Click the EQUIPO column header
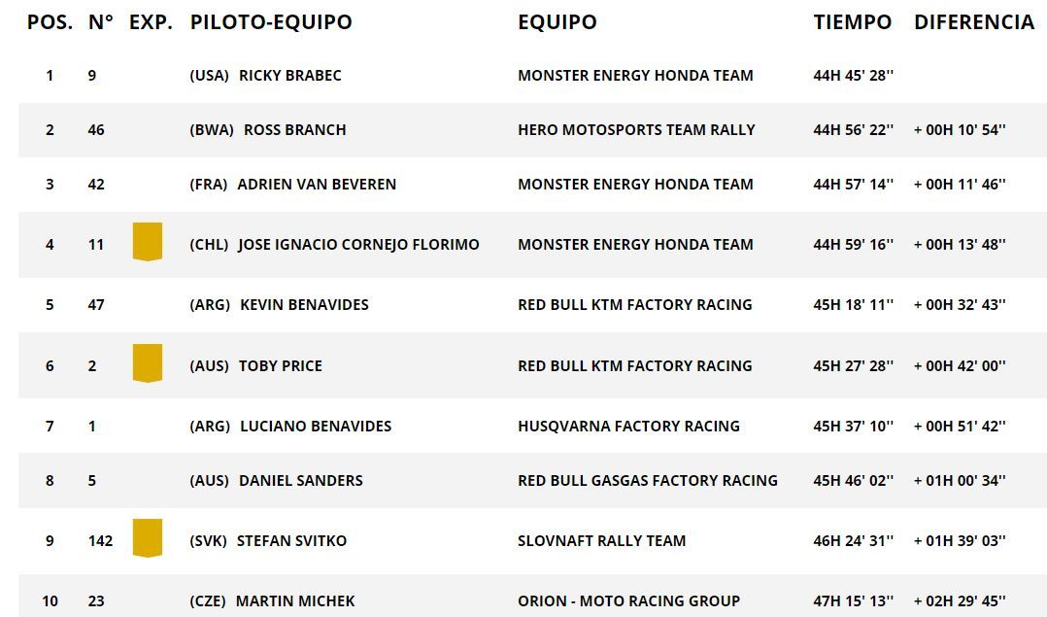The width and height of the screenshot is (1047, 617). (x=557, y=21)
